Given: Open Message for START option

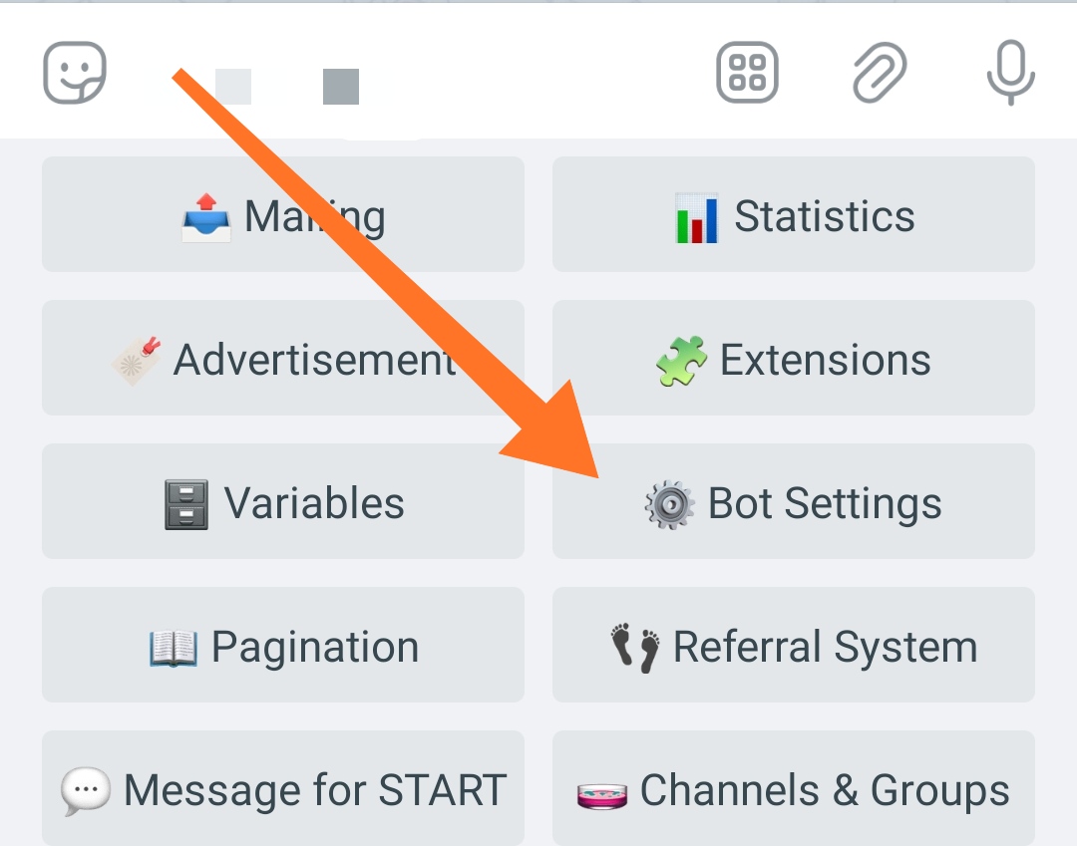Looking at the screenshot, I should [283, 787].
